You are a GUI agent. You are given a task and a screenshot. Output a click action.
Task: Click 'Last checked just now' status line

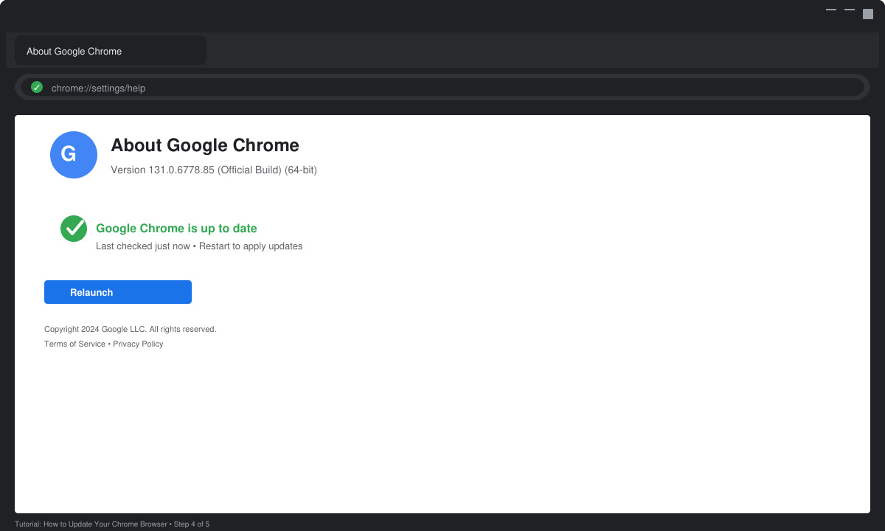click(199, 246)
